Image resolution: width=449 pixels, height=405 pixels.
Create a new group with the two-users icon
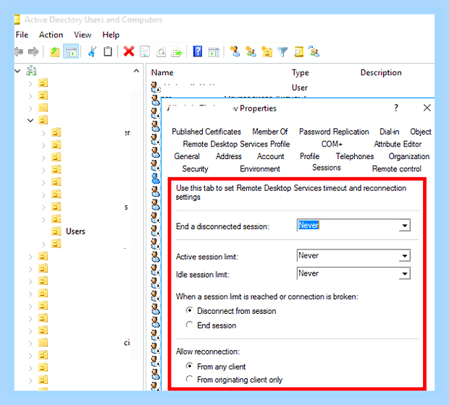pyautogui.click(x=251, y=51)
